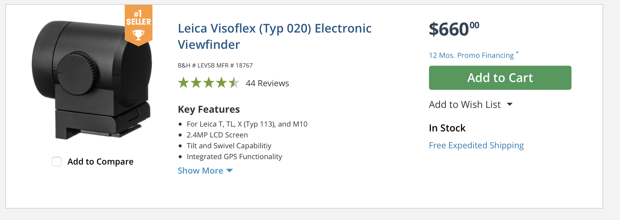Click the Key Features heading
The height and width of the screenshot is (220, 620).
(209, 109)
